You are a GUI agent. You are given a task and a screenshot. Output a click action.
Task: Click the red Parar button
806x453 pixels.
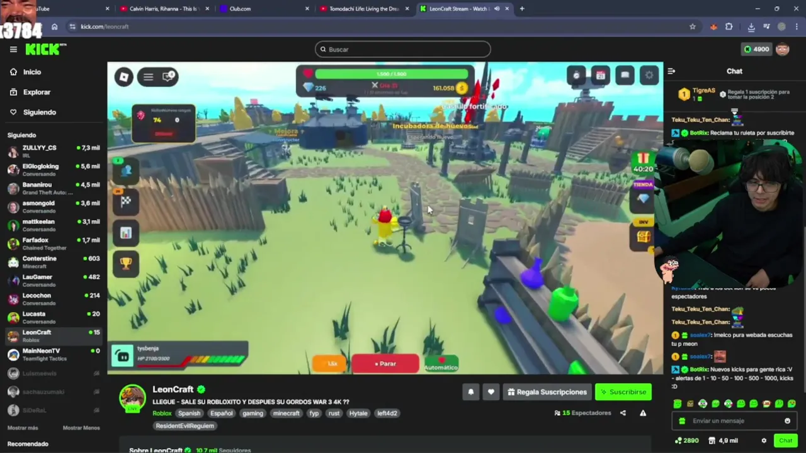[x=385, y=364]
